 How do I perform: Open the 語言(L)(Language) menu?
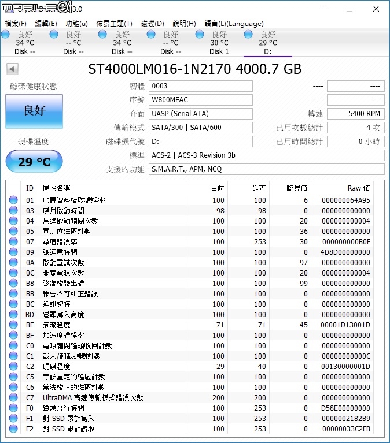coord(234,24)
